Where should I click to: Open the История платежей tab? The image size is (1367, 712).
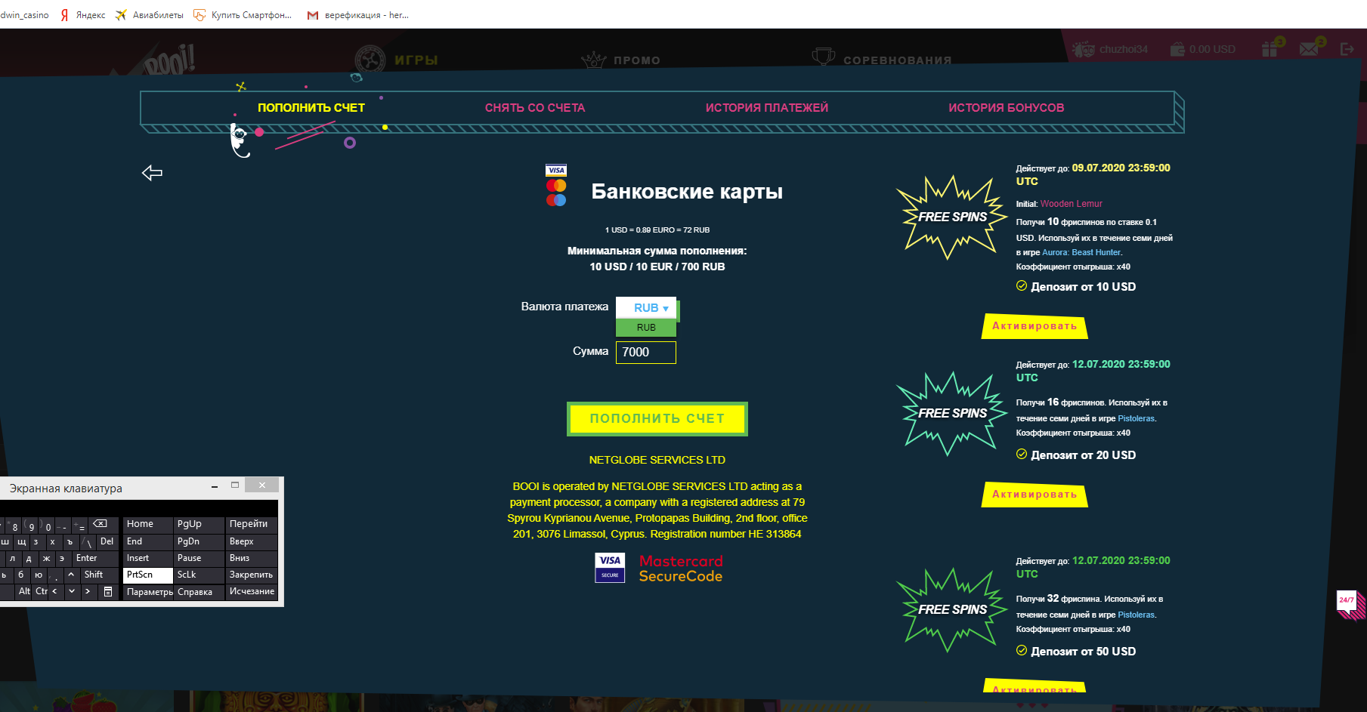pos(766,108)
